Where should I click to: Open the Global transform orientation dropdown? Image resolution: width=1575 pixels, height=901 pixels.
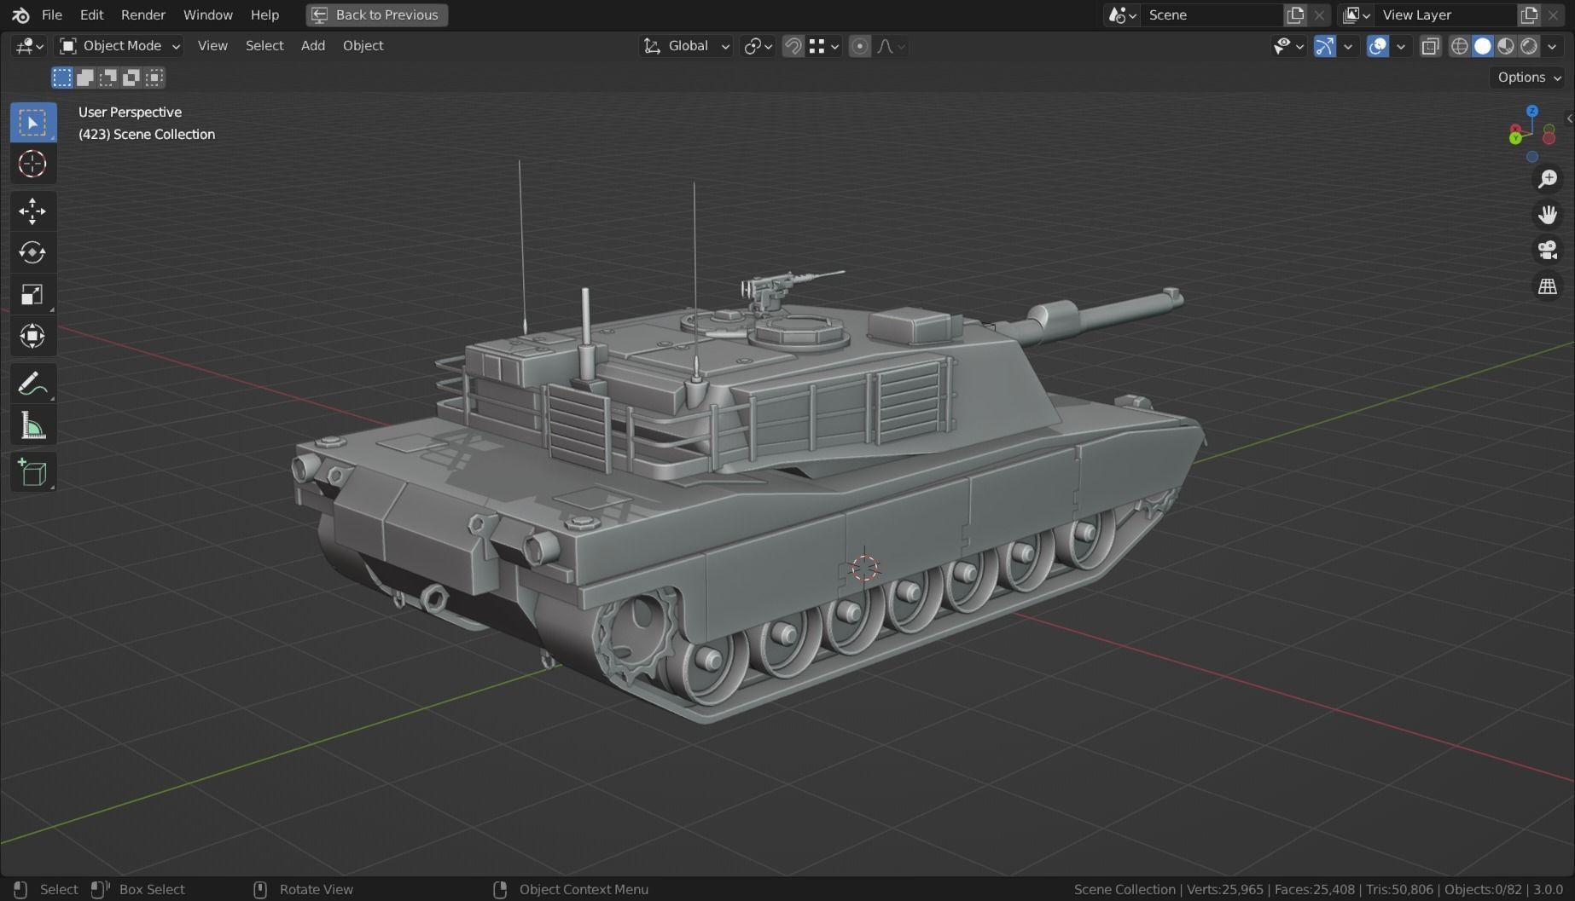(686, 46)
